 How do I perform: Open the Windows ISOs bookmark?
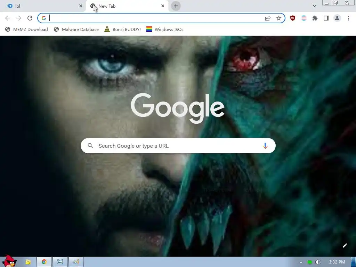(165, 29)
